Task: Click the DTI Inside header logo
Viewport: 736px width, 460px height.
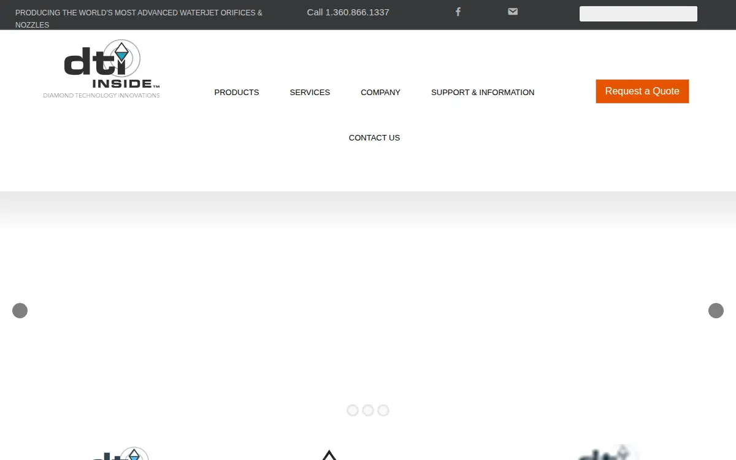Action: 102,69
